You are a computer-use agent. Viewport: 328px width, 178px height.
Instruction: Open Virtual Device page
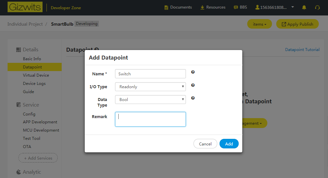36,75
